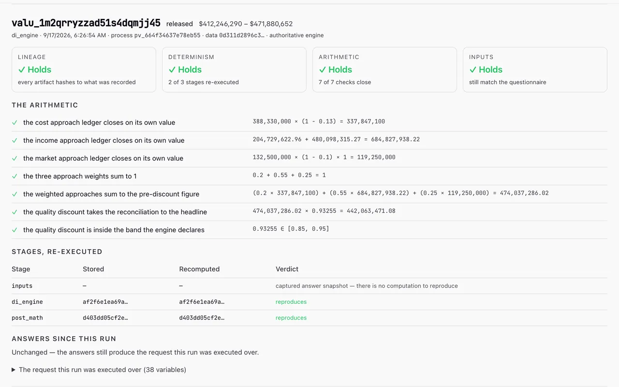Click the market formula equaling 119,250,000

[324, 157]
